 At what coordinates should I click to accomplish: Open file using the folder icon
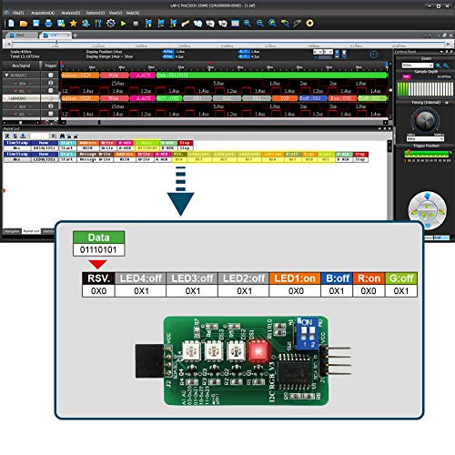tap(24, 23)
